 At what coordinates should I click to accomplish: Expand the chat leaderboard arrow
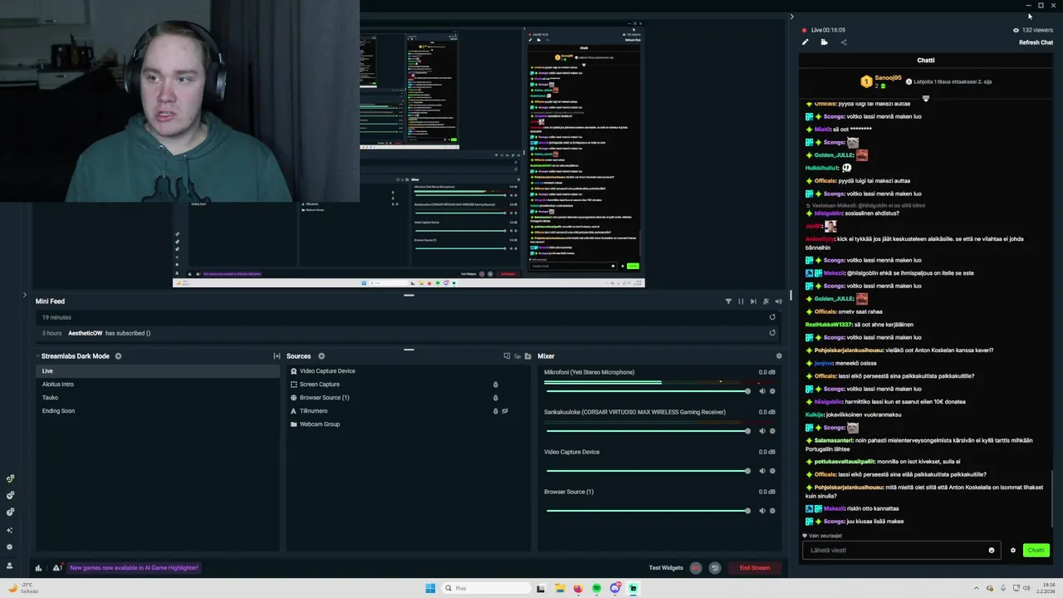(x=926, y=99)
